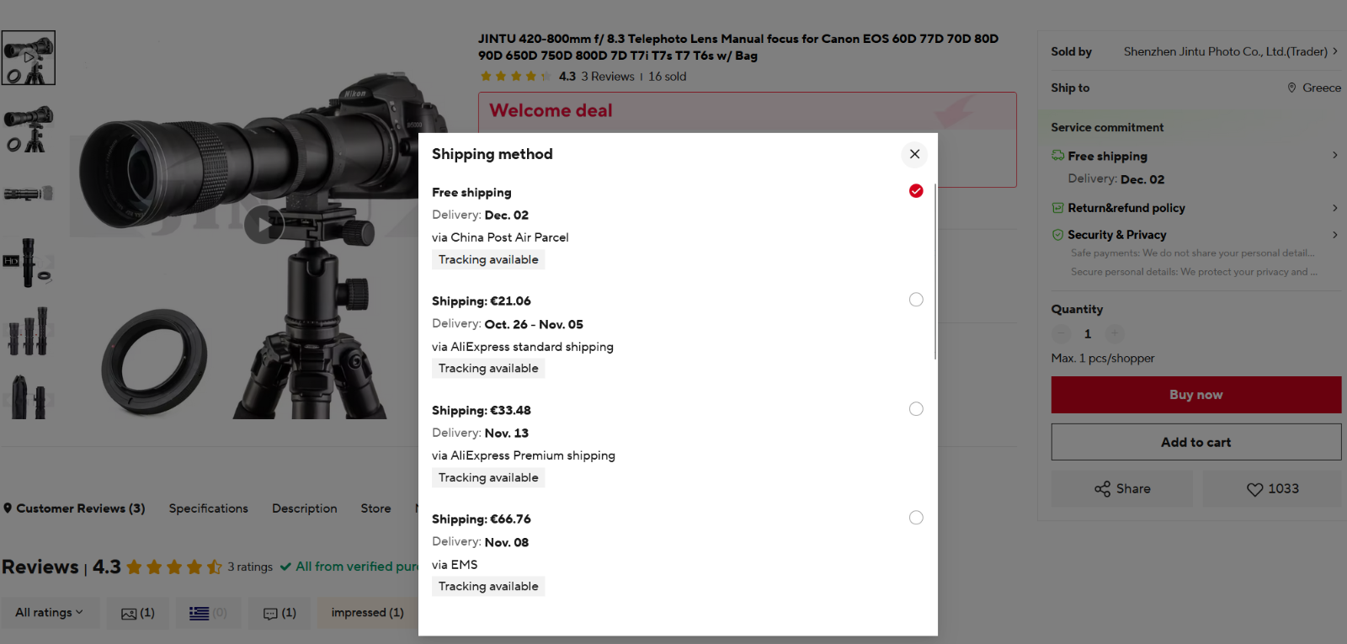Click the 'Max. 1 pcs/shopper' text
This screenshot has height=644, width=1347.
coord(1103,359)
